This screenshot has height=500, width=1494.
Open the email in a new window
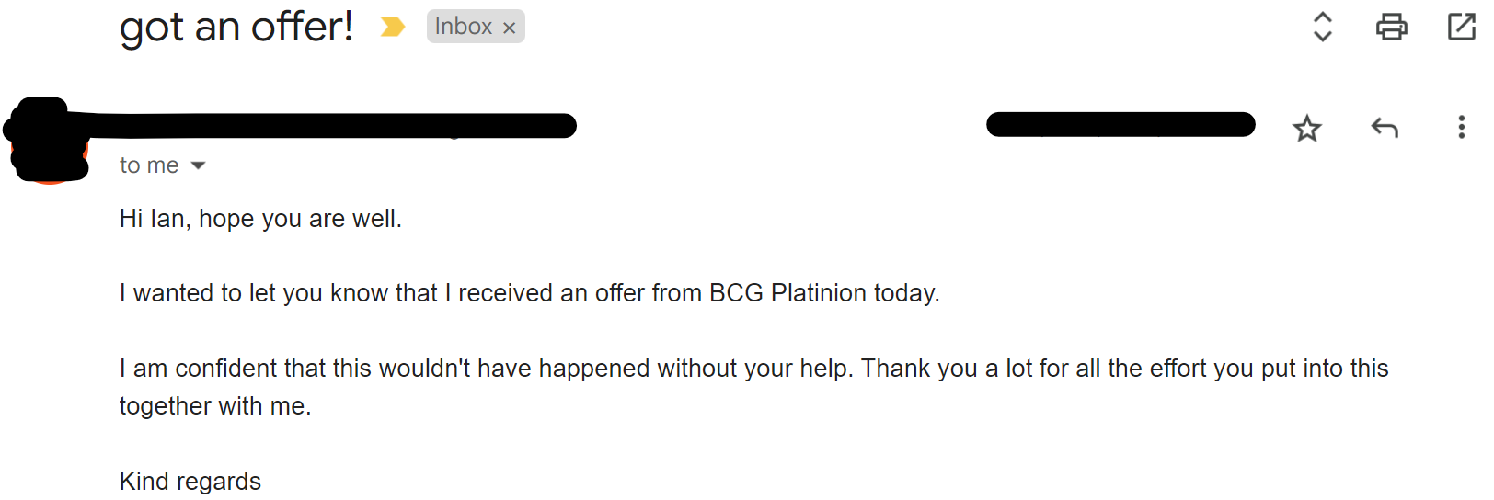[x=1462, y=27]
